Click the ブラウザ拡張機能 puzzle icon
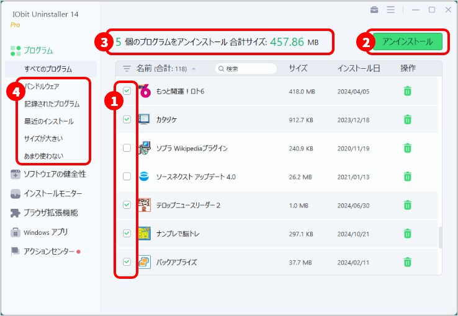This screenshot has height=316, width=458. click(15, 213)
